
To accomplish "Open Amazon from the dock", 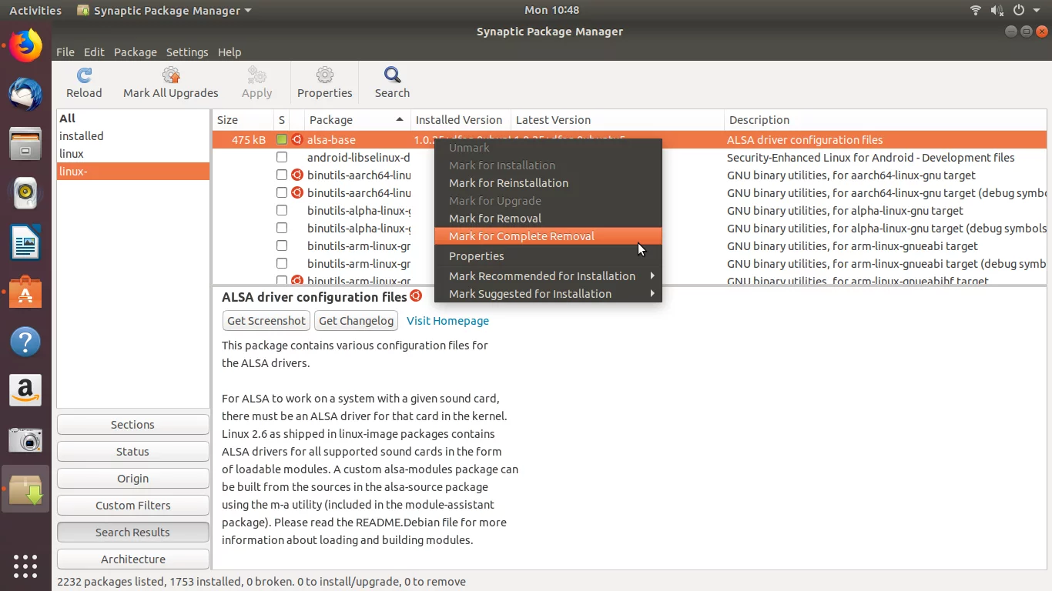I will click(x=25, y=391).
